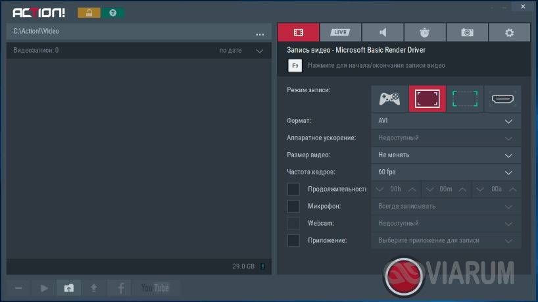Enable the Приложение checkbox

coord(293,240)
